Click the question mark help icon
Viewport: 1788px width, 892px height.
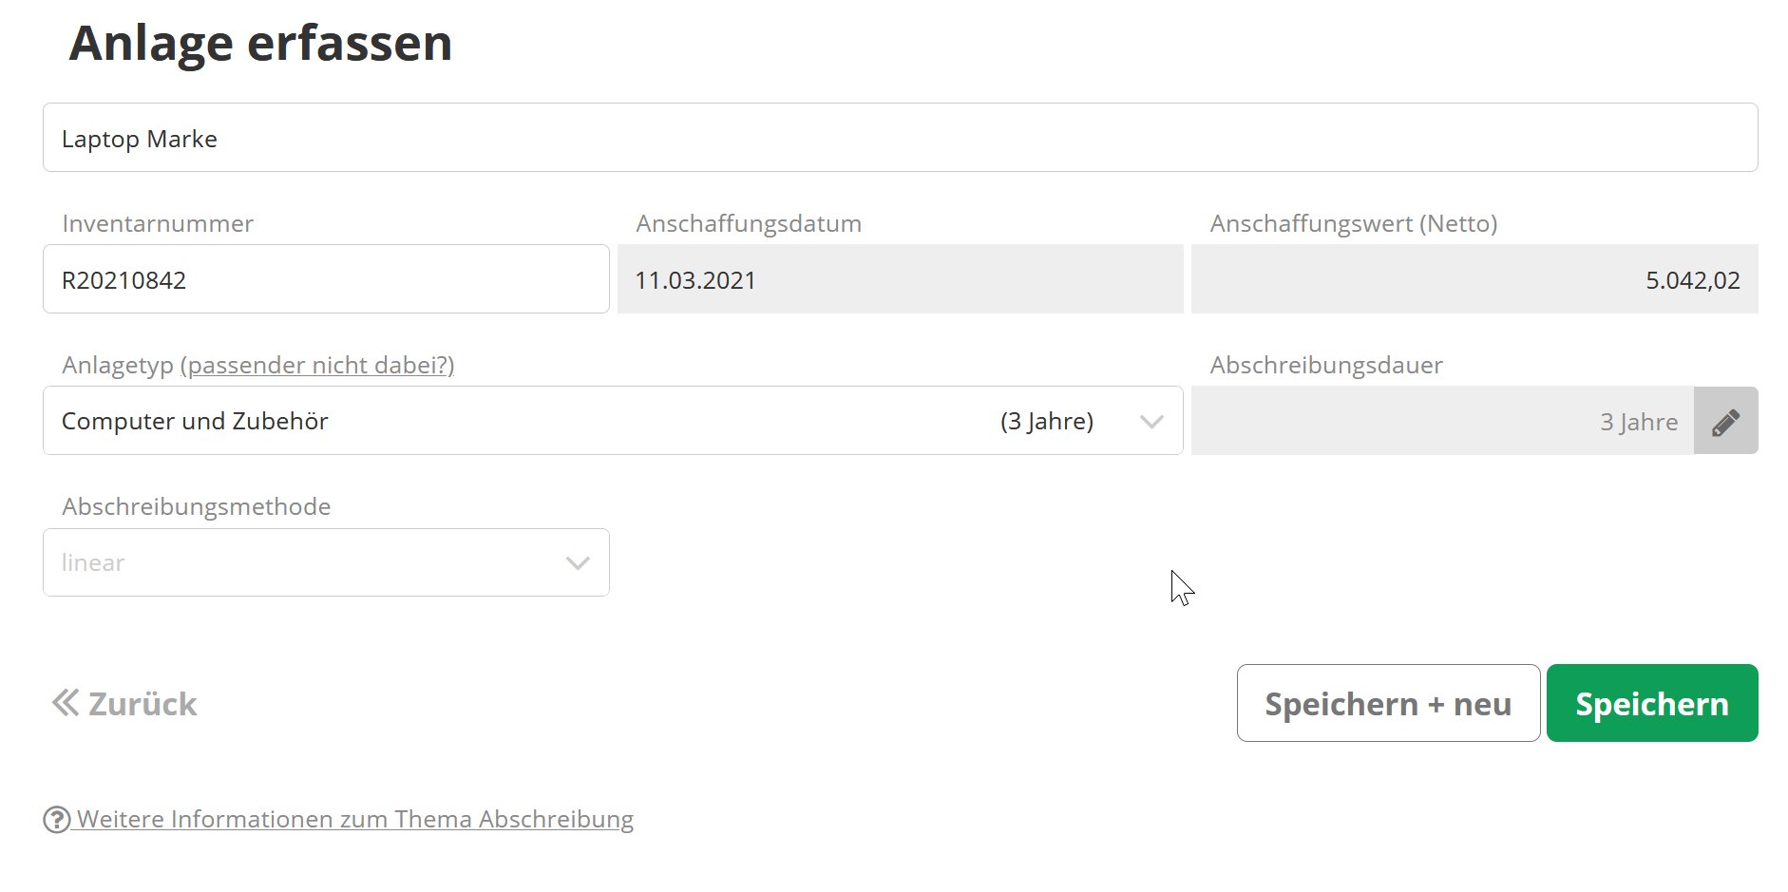coord(57,819)
